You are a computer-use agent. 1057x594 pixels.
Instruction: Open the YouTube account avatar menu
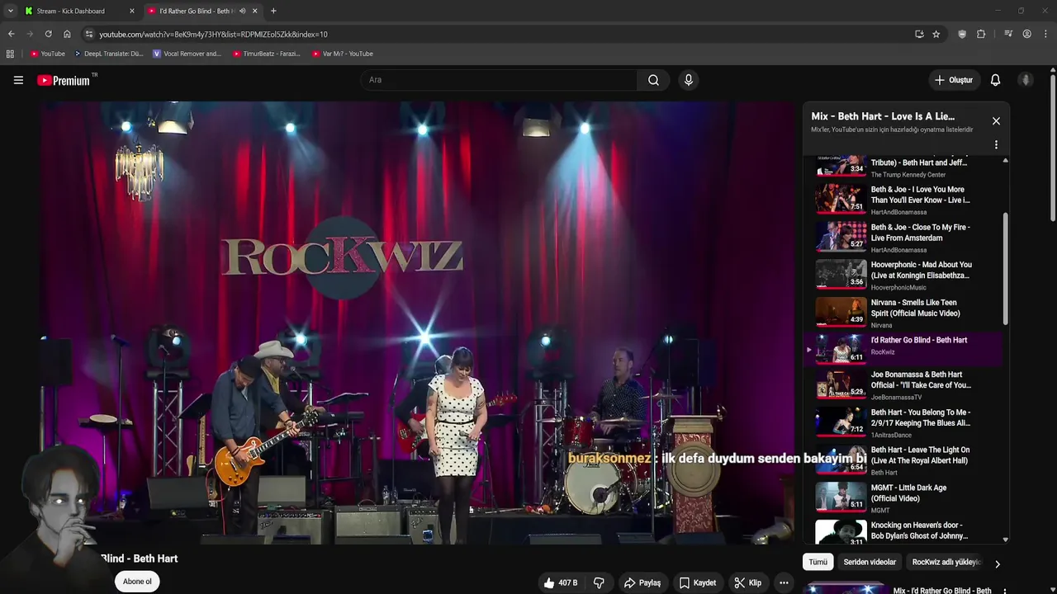pyautogui.click(x=1026, y=80)
